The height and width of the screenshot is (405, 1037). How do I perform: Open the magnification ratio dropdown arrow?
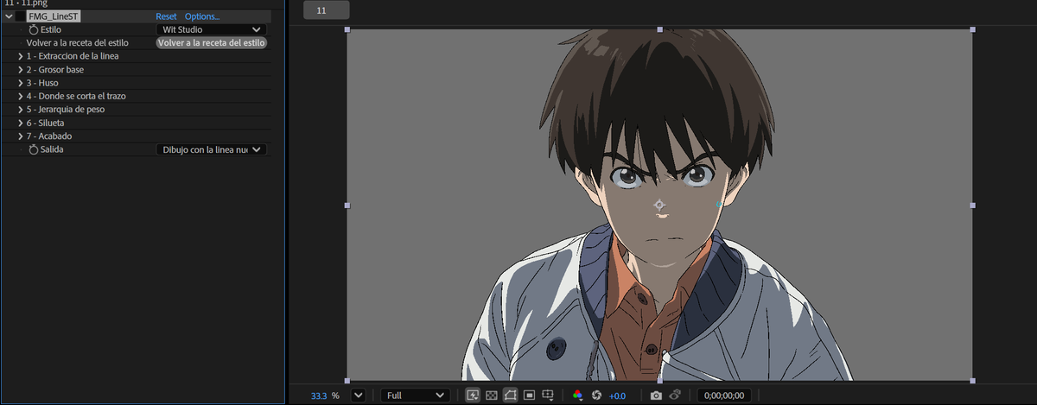coord(357,396)
